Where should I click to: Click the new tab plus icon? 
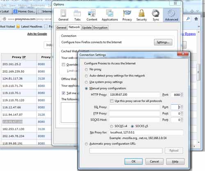click(x=192, y=11)
